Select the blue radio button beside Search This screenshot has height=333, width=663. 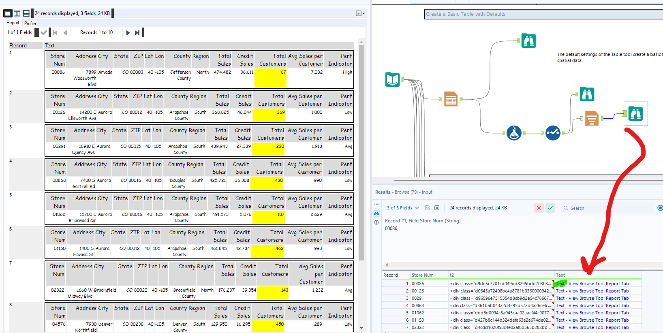pos(660,208)
